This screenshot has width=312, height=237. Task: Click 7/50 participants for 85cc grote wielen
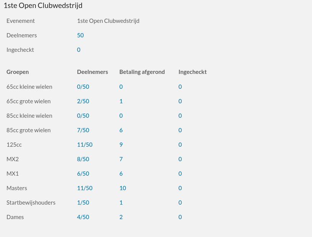pyautogui.click(x=83, y=130)
